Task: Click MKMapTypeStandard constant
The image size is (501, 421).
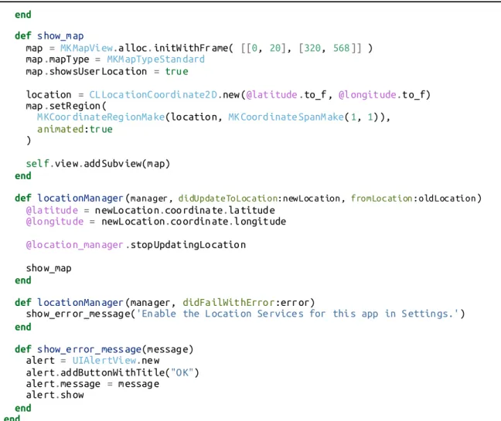Action: click(x=155, y=59)
